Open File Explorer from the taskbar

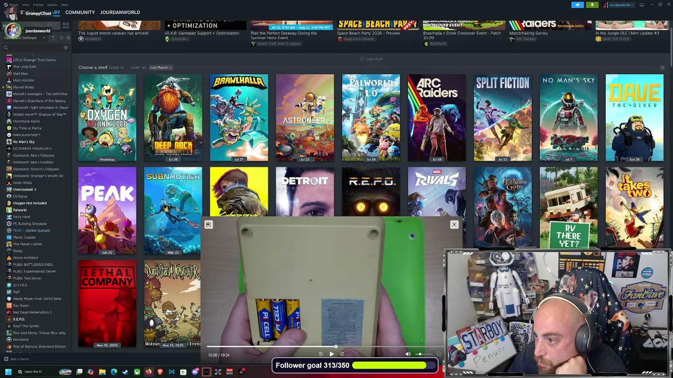(102, 372)
